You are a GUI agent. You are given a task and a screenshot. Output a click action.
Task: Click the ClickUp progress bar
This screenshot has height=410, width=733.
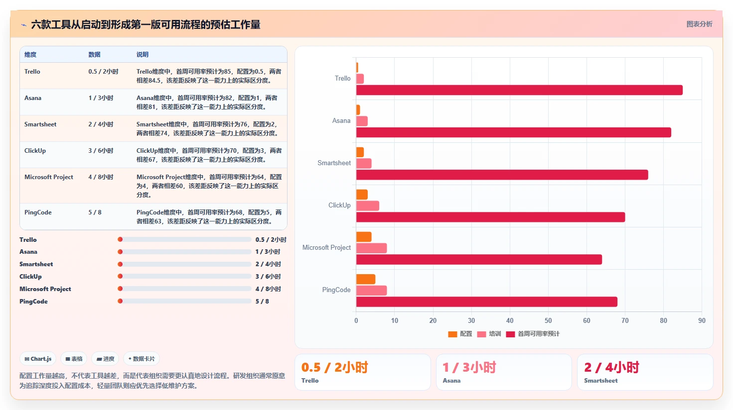click(x=184, y=276)
